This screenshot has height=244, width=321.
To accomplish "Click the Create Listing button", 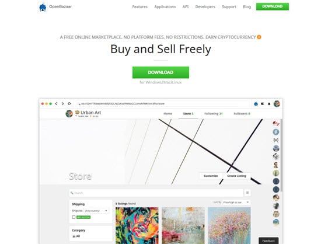I will point(236,176).
